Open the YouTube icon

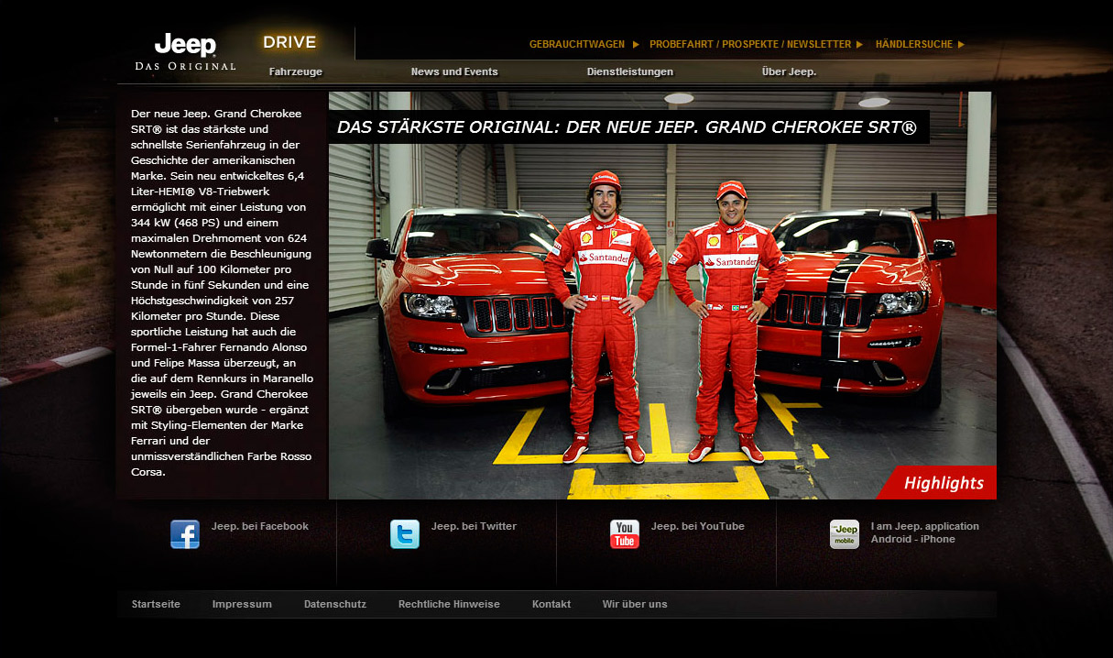point(625,534)
